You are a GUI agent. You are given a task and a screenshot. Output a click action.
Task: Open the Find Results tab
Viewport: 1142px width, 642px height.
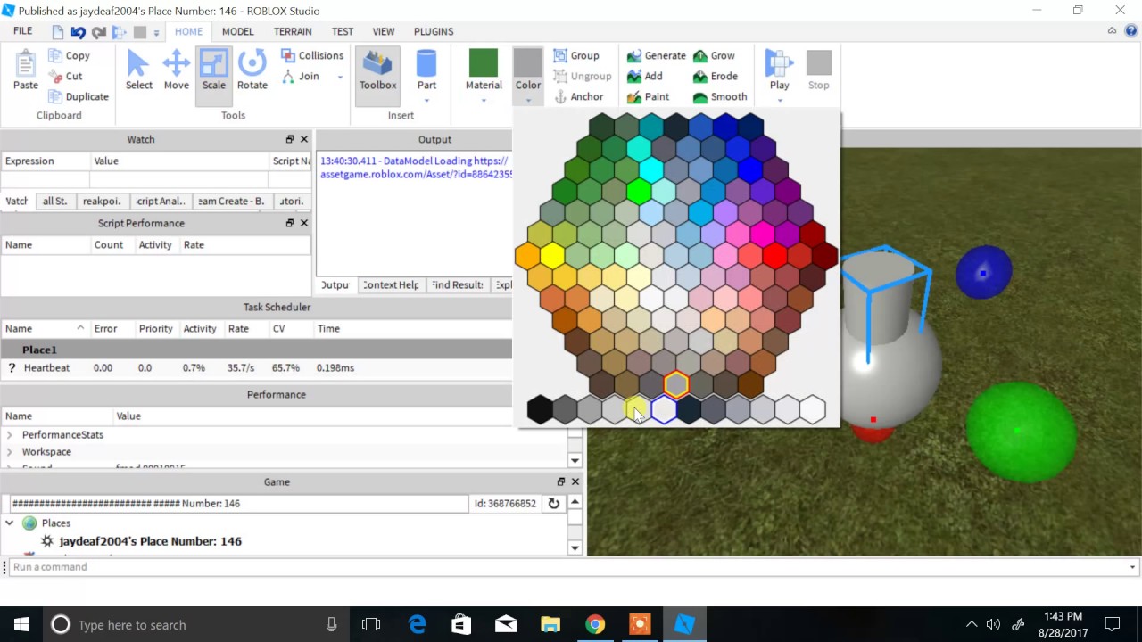pyautogui.click(x=457, y=285)
